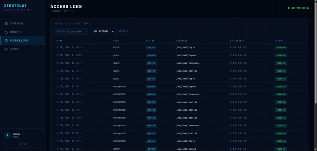Click the mongomon username at 12:57:15
This screenshot has height=151, width=317.
(119, 110)
